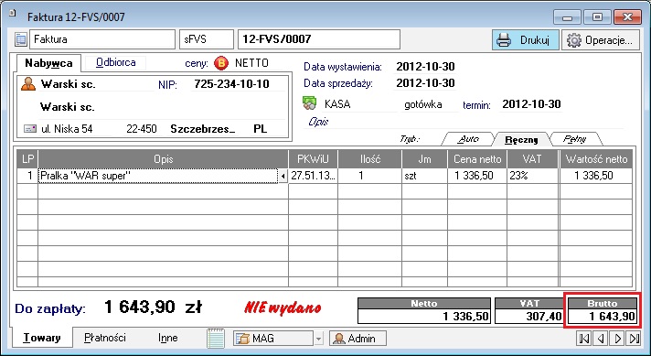
Task: Click the Ilość column header
Action: click(369, 159)
